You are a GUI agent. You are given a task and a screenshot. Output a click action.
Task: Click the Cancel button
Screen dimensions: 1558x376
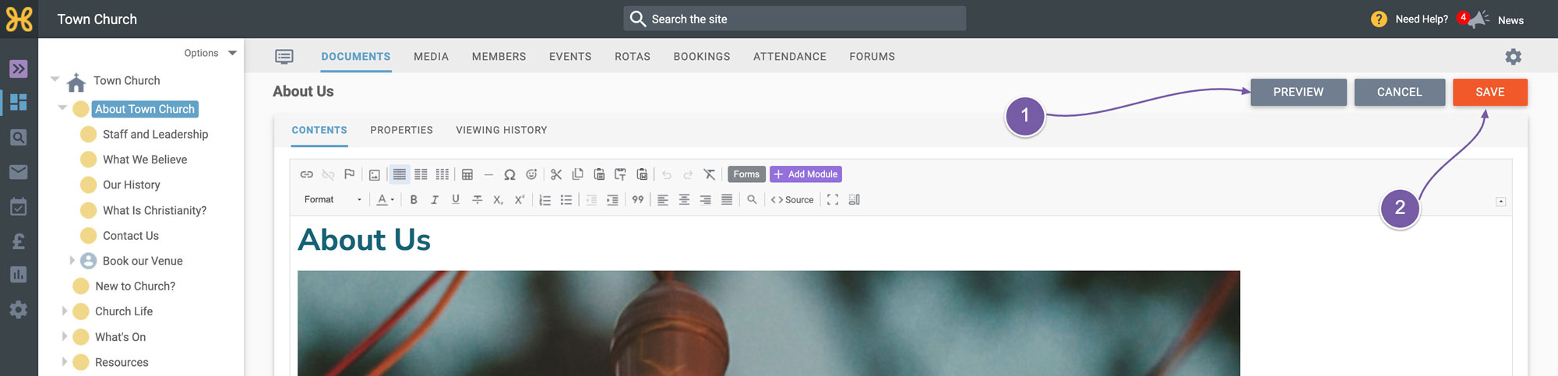click(x=1400, y=92)
